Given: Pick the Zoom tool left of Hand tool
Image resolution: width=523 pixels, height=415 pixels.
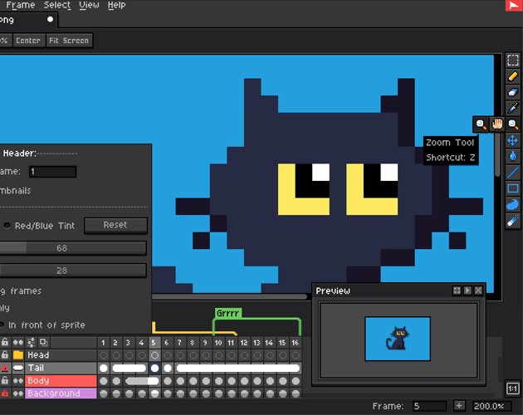Looking at the screenshot, I should click(x=481, y=124).
